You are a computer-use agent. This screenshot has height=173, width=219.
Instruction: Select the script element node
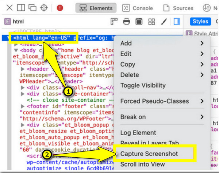click(x=70, y=162)
